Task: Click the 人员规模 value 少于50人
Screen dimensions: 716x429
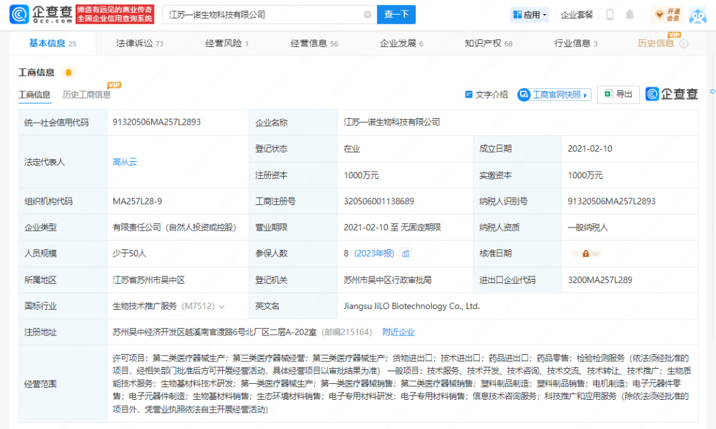Action: tap(129, 253)
